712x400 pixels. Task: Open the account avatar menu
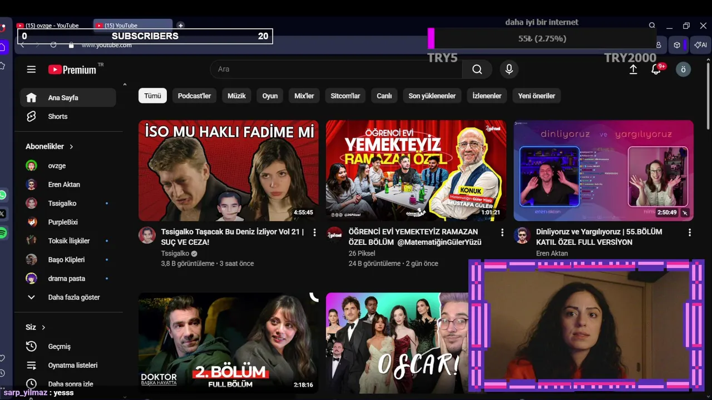tap(683, 69)
